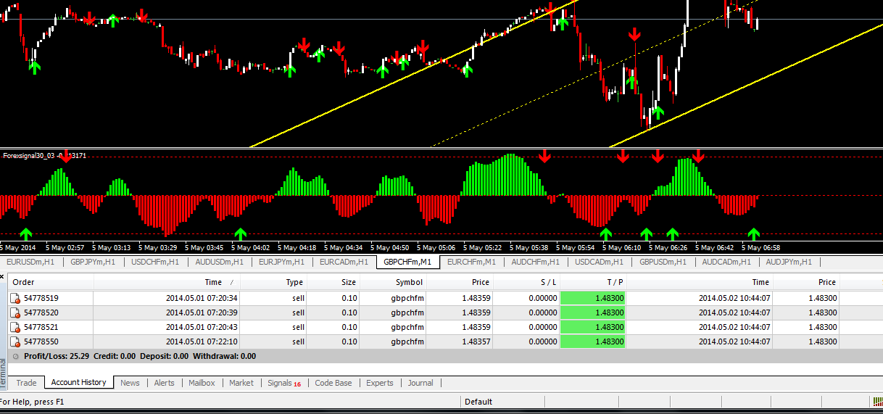Select the EURCADm,H1 chart tab
The image size is (883, 414).
(x=344, y=262)
